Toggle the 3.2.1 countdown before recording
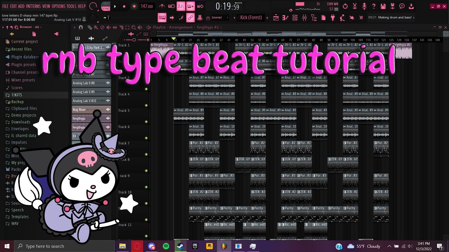This screenshot has width=449, height=252. click(x=181, y=6)
